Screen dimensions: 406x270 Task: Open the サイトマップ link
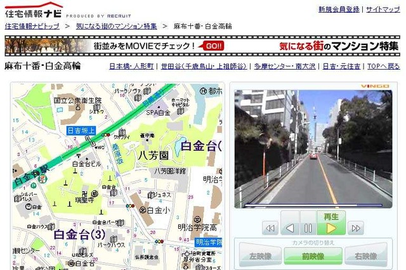[x=383, y=10]
